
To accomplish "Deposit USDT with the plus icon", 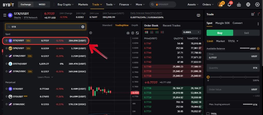I will (x=258, y=49).
